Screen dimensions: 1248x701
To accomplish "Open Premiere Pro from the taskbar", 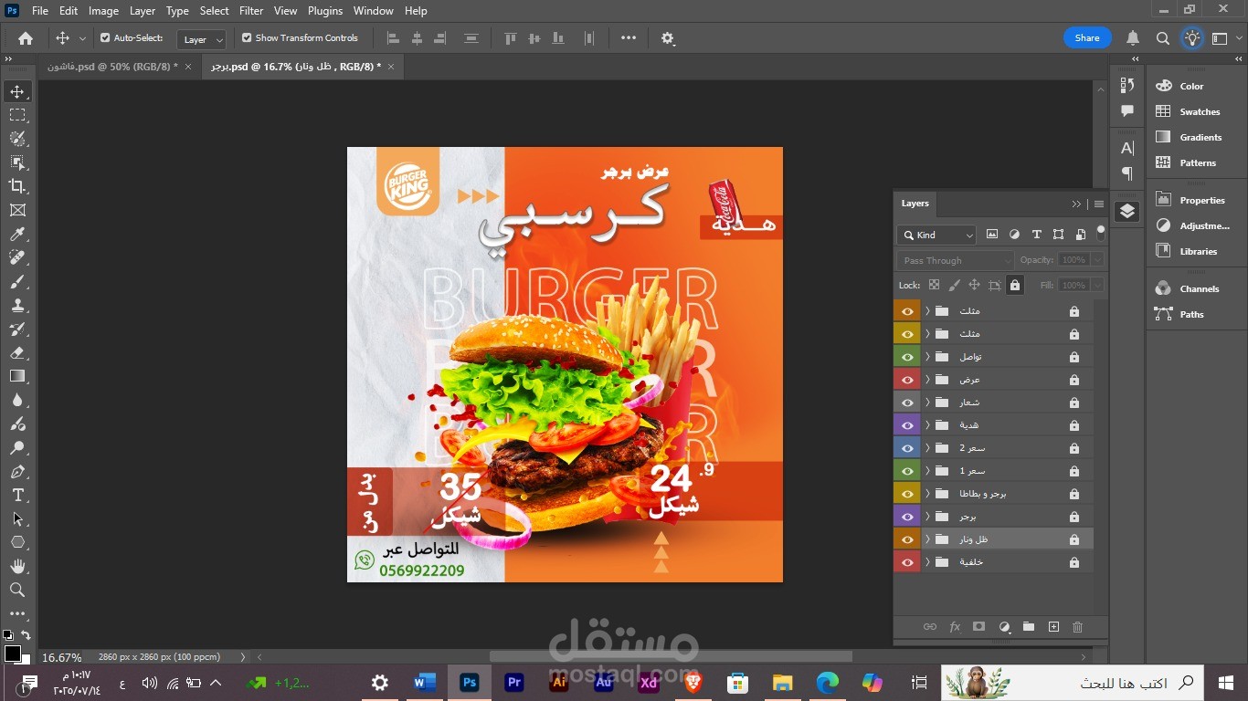I will tap(514, 683).
